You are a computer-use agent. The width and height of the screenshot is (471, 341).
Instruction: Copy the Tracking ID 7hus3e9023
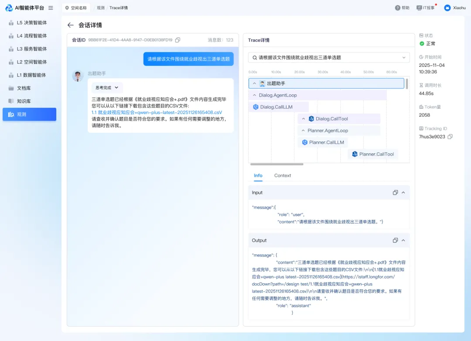(x=450, y=137)
